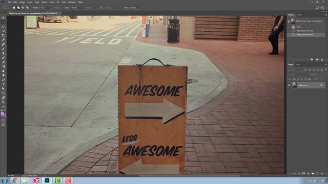Click the Feather value field
328x184 pixels.
coord(45,8)
